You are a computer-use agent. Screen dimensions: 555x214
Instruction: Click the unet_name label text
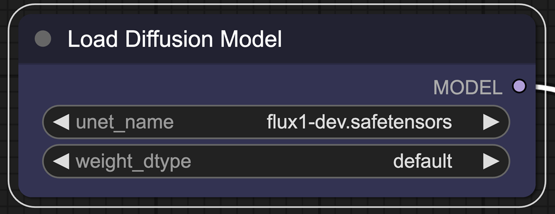point(125,123)
